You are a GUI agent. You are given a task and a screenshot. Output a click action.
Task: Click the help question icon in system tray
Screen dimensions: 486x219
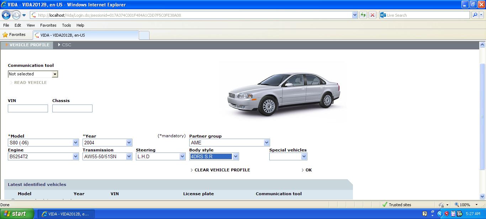click(424, 214)
